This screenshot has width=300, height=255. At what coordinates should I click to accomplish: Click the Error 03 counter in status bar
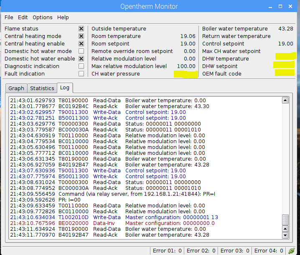(x=235, y=250)
